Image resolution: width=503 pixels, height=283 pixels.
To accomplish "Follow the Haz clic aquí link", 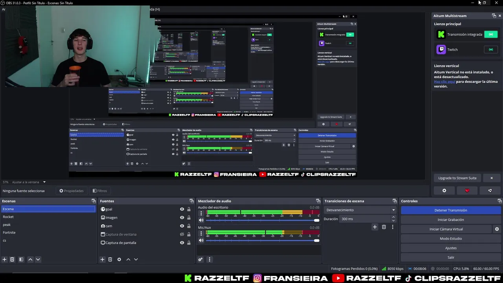I will point(444,82).
